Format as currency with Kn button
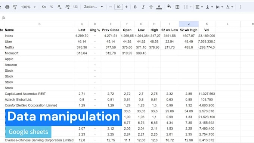 pos(44,7)
